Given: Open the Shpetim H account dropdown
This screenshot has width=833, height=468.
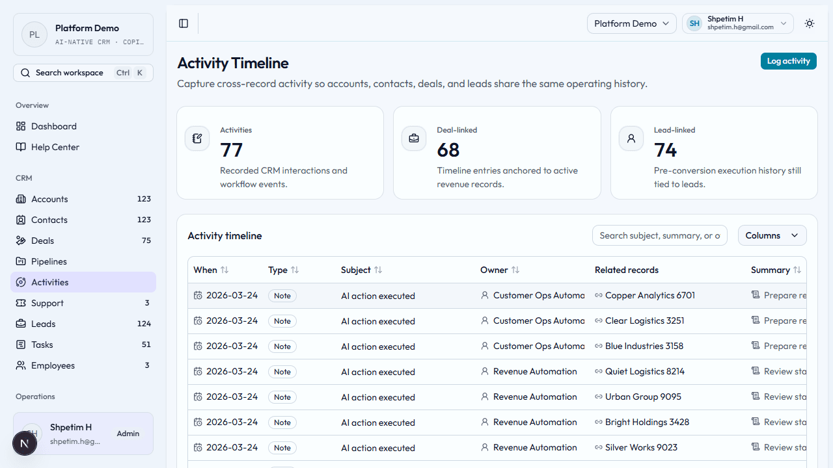Looking at the screenshot, I should [737, 23].
